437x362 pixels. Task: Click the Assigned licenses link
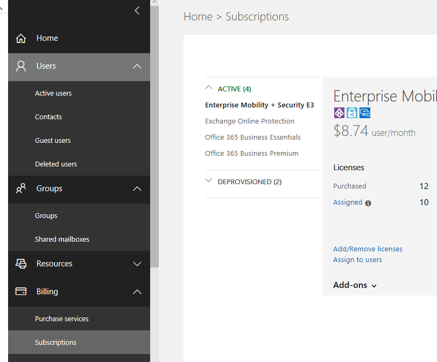point(348,202)
